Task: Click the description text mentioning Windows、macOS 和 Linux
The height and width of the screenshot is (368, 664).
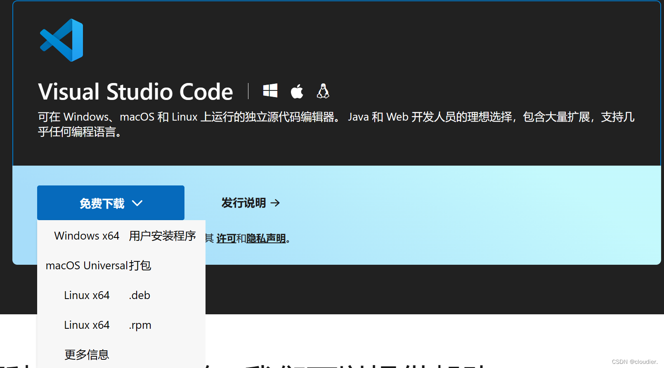Action: 336,124
